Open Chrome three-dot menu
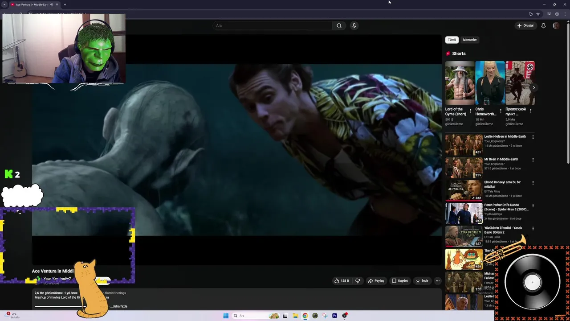The height and width of the screenshot is (321, 570). (x=564, y=14)
